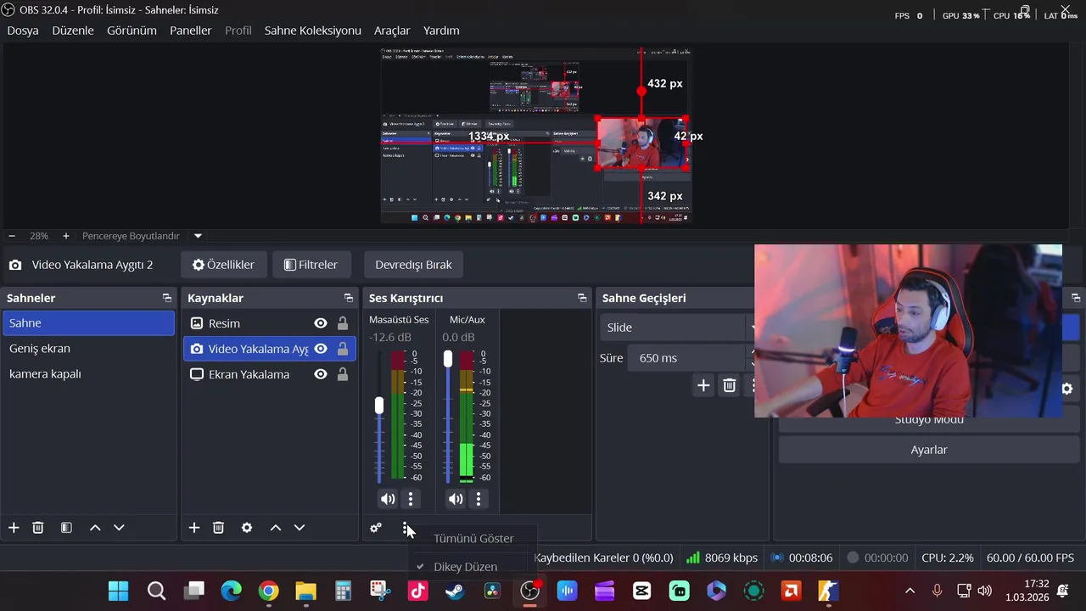Viewport: 1086px width, 611px height.
Task: Open Masaüstü Ses three-dot options
Action: pos(411,499)
